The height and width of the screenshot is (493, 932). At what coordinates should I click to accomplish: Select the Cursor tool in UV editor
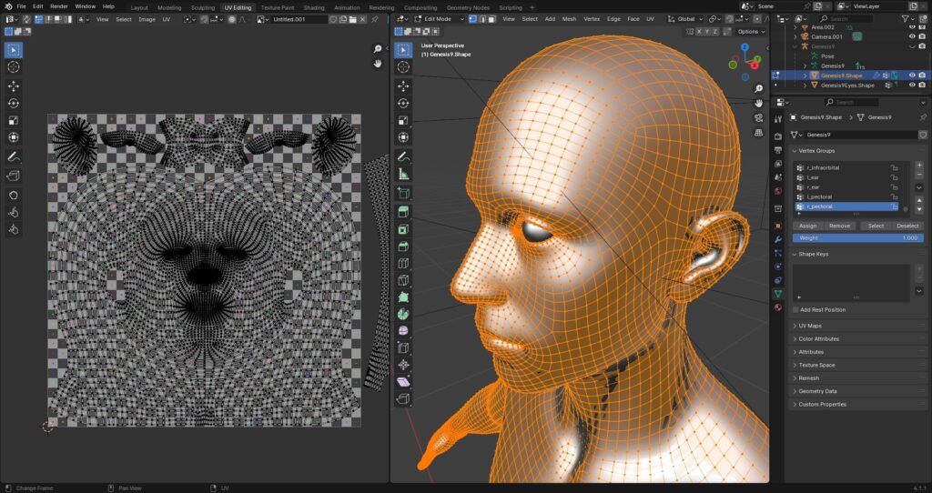14,67
